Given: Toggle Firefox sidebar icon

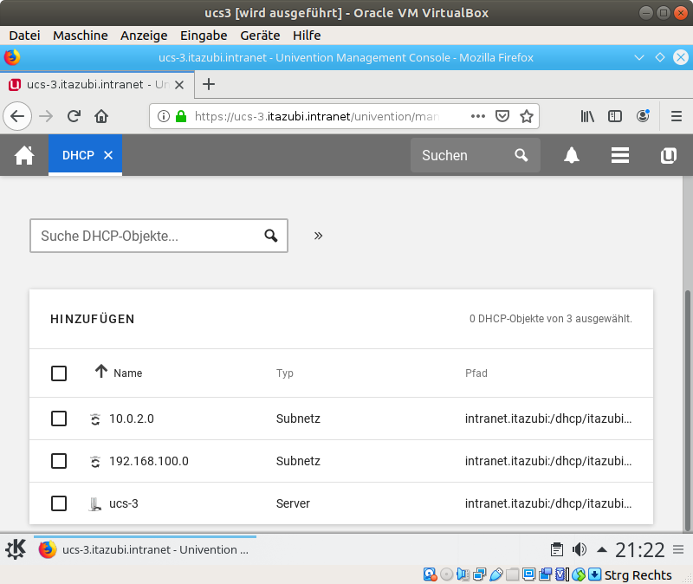Looking at the screenshot, I should (x=615, y=116).
